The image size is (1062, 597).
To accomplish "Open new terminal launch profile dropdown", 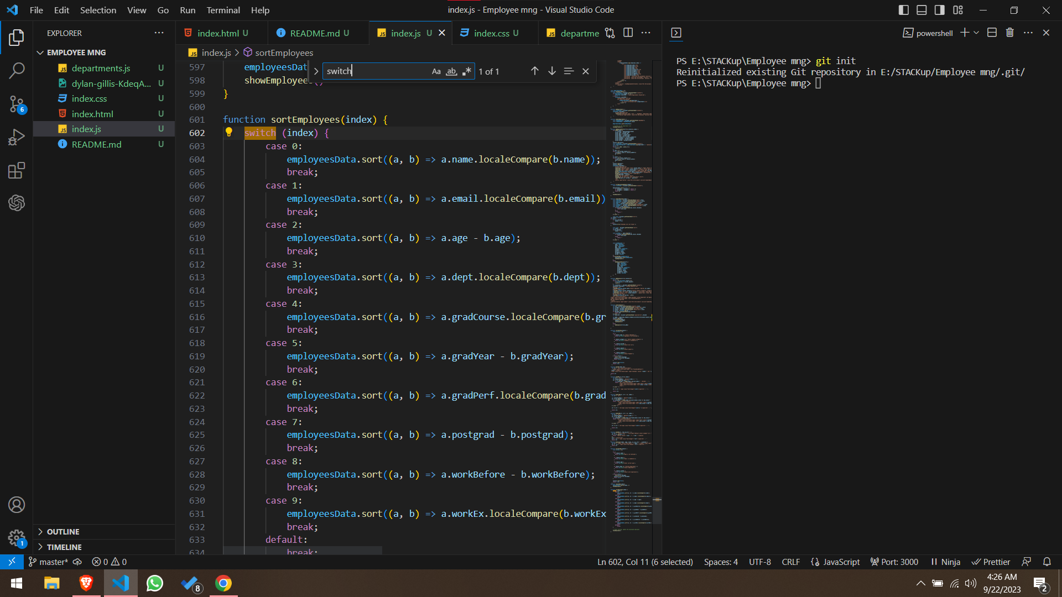I will [977, 33].
